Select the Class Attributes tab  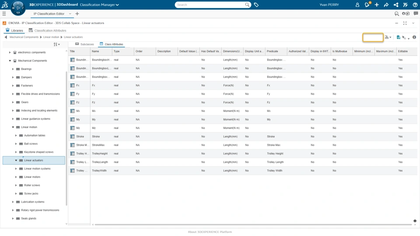tap(112, 44)
